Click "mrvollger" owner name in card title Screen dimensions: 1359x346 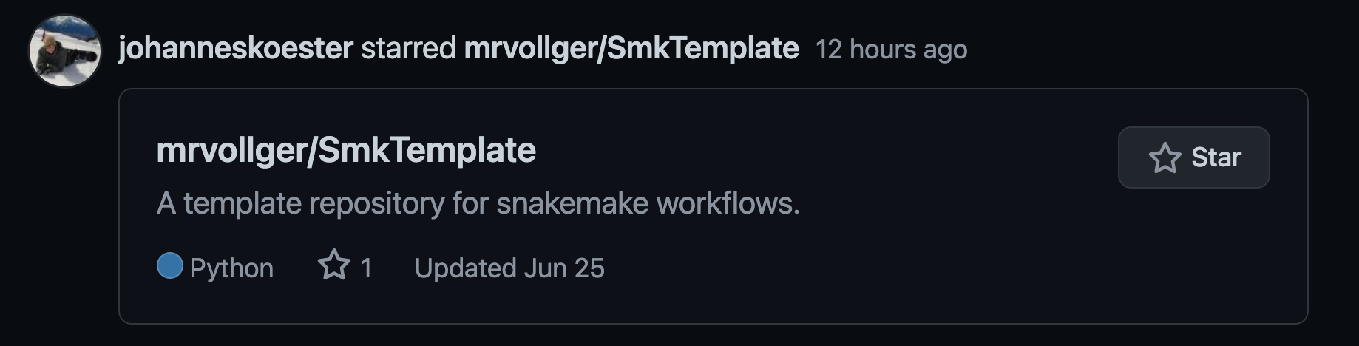point(232,151)
